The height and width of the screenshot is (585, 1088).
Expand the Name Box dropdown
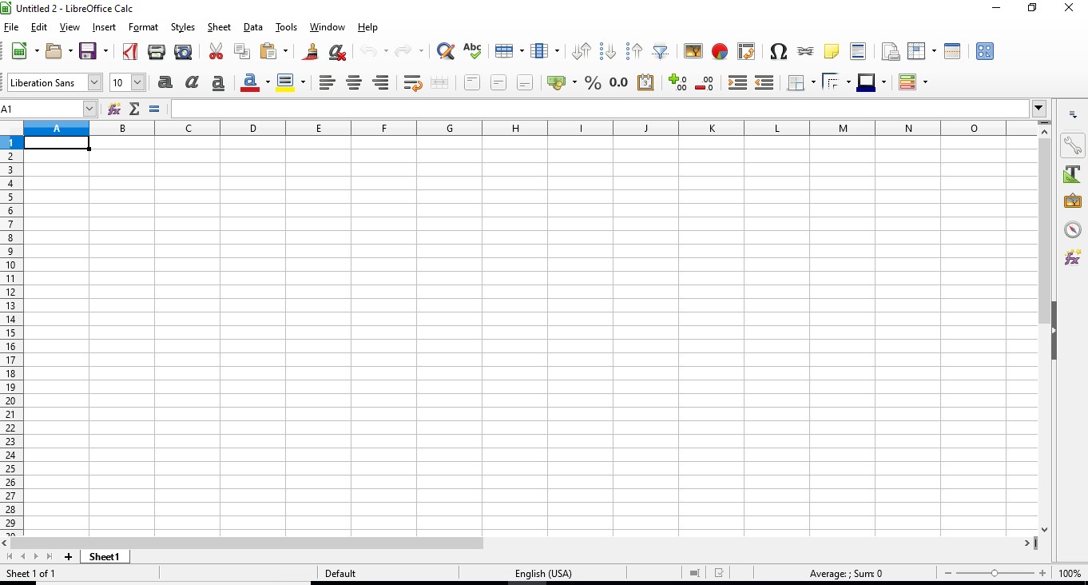[89, 109]
